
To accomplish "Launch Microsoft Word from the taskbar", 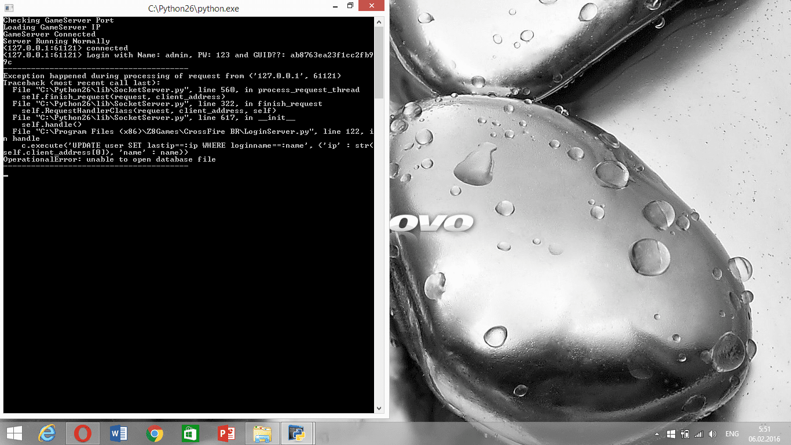I will [119, 433].
